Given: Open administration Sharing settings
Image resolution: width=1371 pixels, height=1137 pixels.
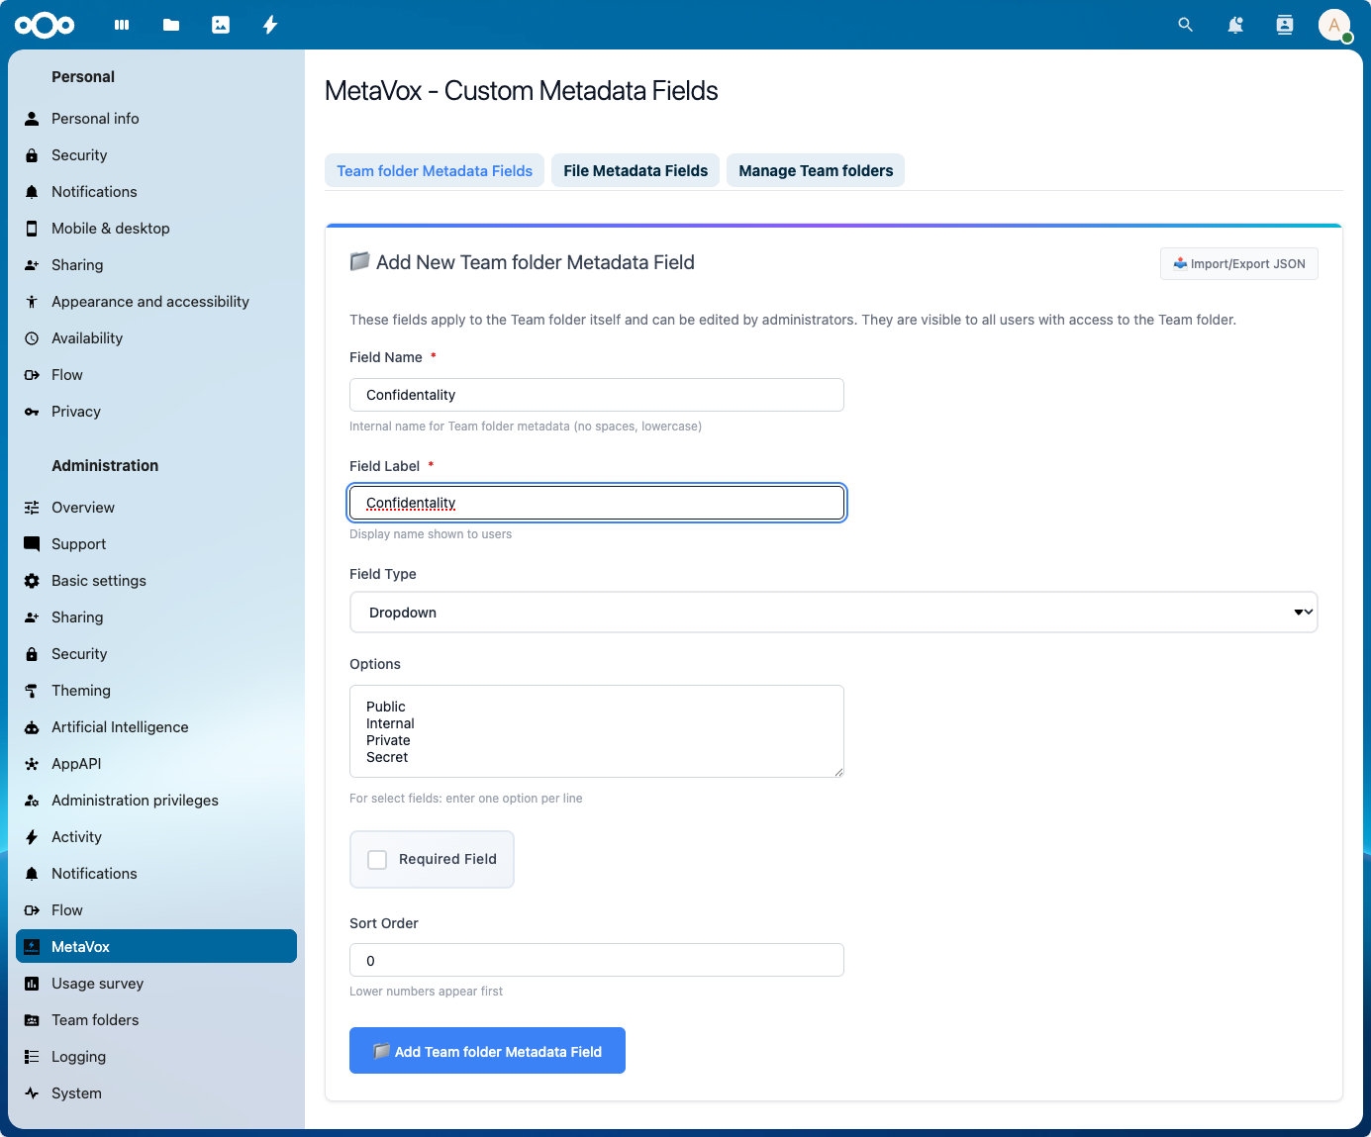Looking at the screenshot, I should [x=156, y=617].
